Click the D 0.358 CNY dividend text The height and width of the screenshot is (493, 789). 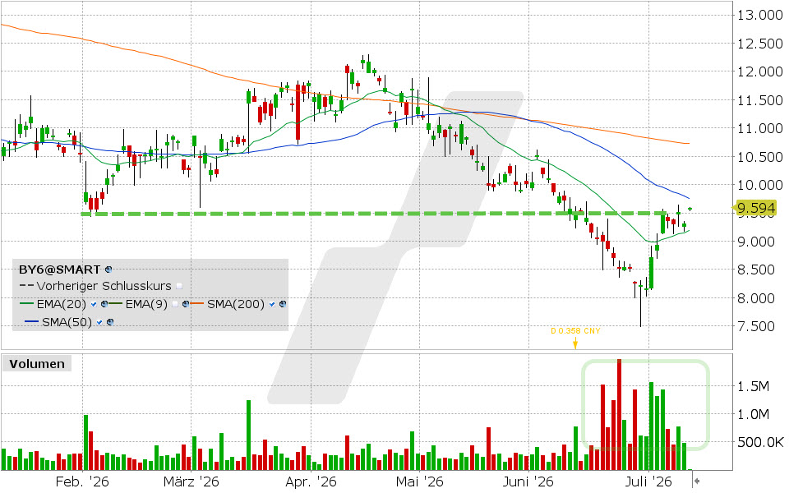tap(575, 330)
